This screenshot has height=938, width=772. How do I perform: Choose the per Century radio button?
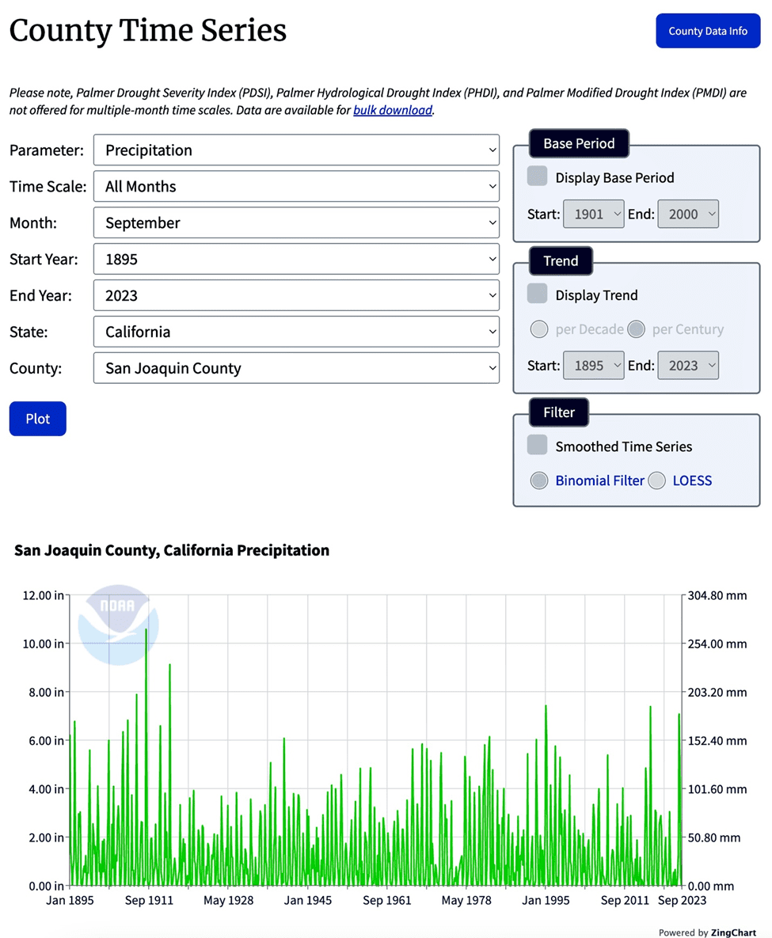pyautogui.click(x=636, y=329)
